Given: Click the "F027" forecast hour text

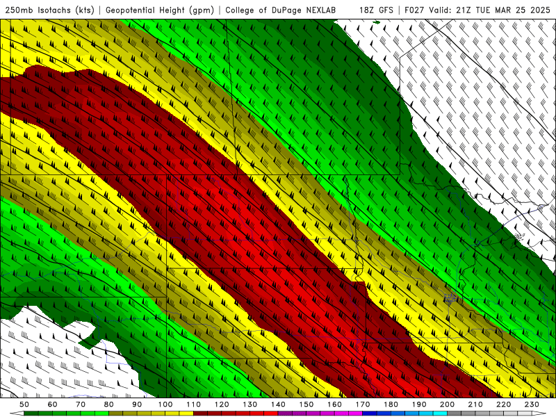Looking at the screenshot, I should pos(414,10).
